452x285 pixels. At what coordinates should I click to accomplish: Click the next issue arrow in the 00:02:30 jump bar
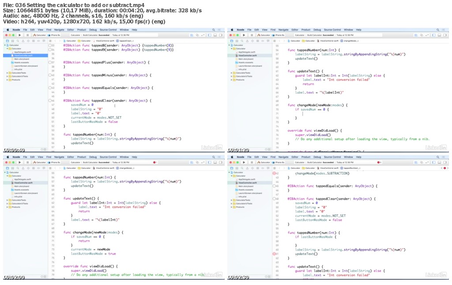pos(448,168)
